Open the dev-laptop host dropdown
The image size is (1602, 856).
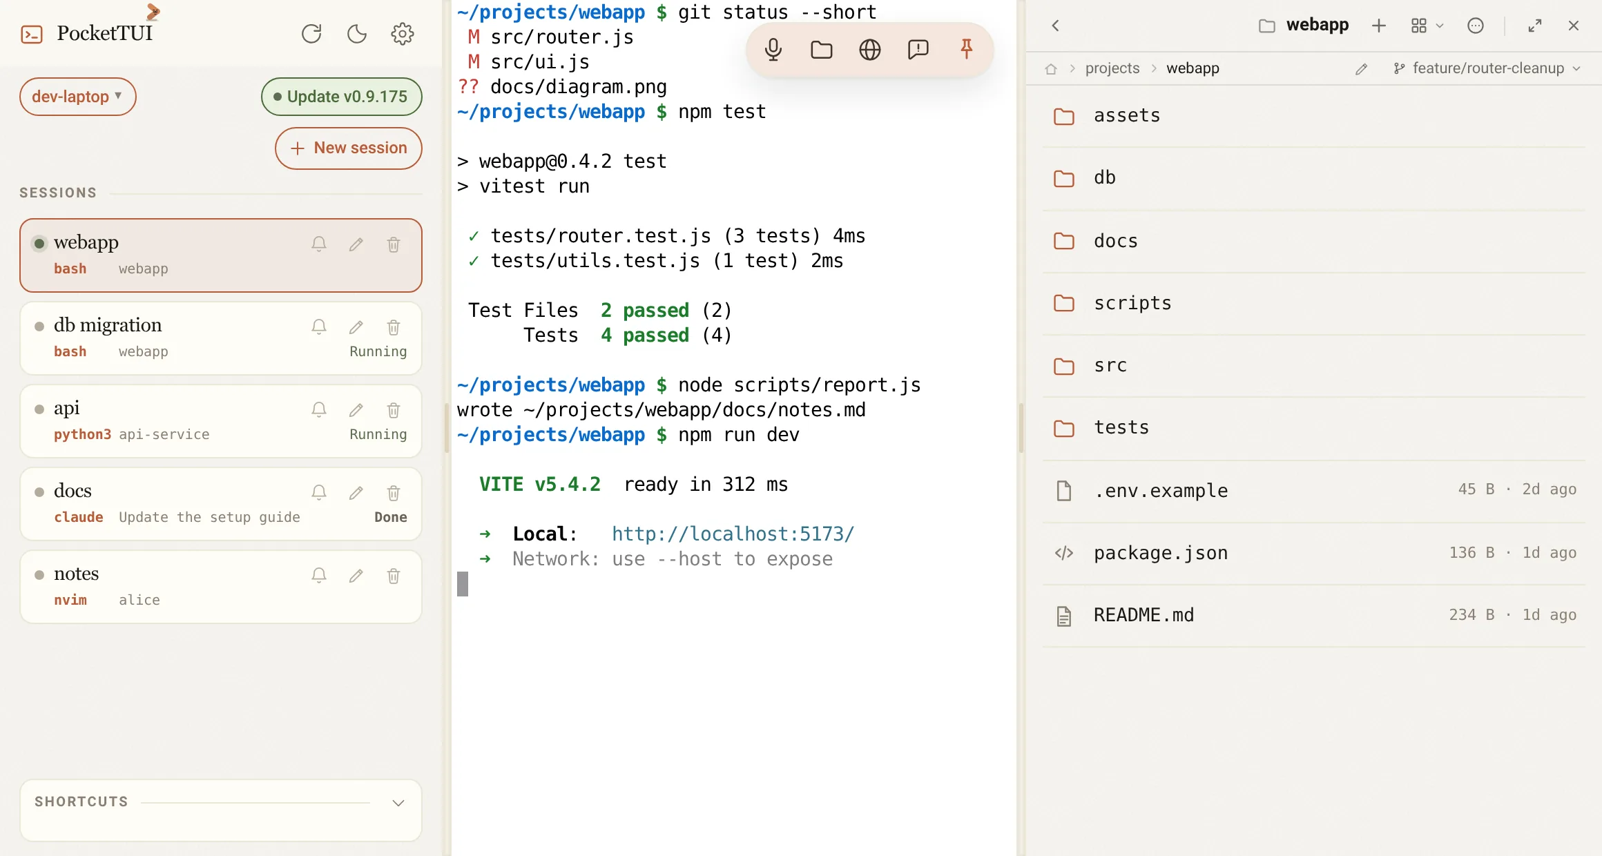tap(77, 97)
